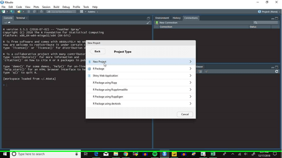Open the New File dropdown arrow
This screenshot has height=158, width=282.
tap(7, 12)
